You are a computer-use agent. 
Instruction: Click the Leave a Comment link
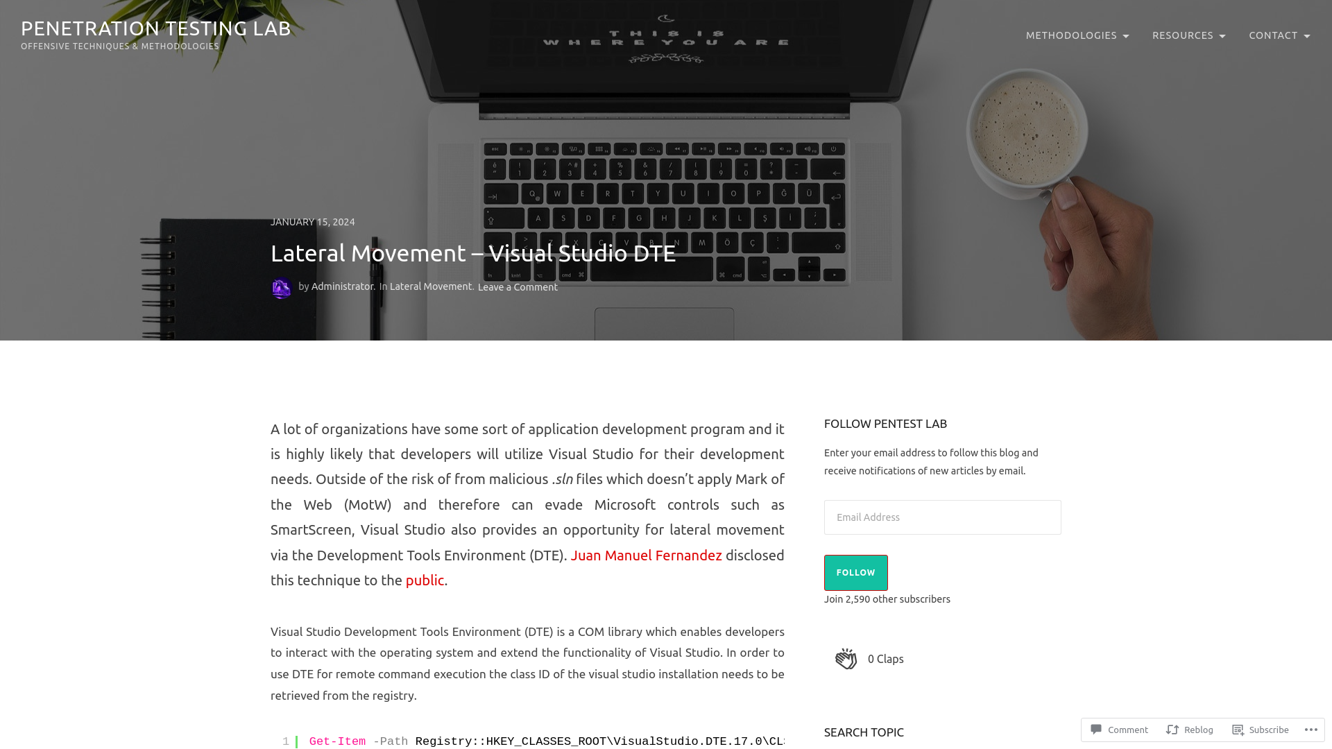coord(517,286)
